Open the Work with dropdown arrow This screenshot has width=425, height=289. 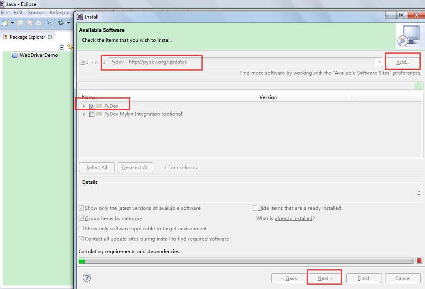[x=380, y=62]
